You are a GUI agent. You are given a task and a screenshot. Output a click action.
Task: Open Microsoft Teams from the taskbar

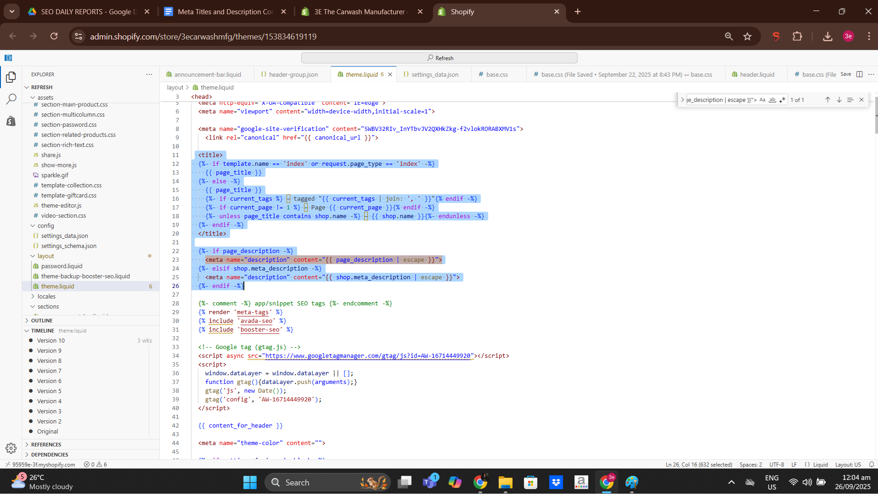pyautogui.click(x=430, y=482)
